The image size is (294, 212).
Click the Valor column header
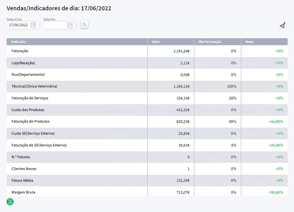coord(155,42)
